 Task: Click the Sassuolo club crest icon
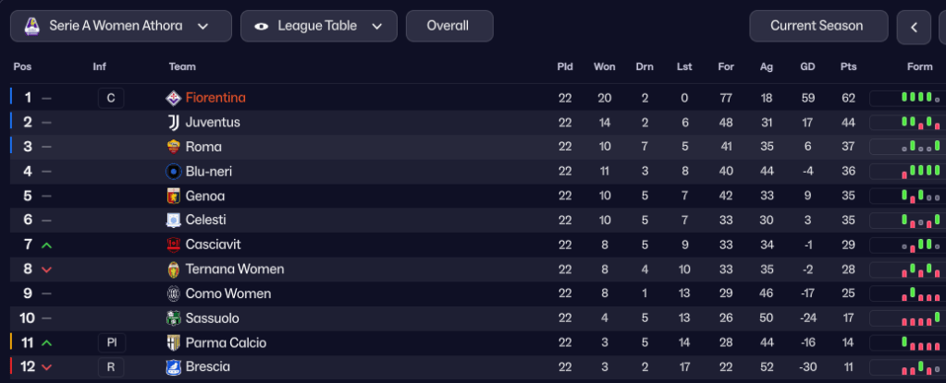[x=173, y=318]
